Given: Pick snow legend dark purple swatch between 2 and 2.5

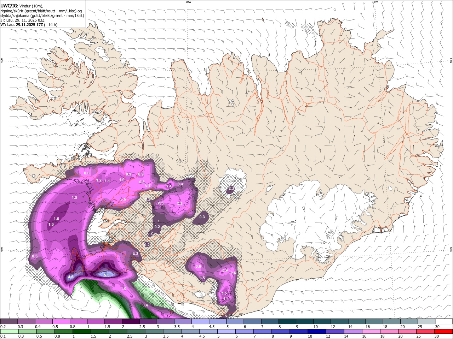Looking at the screenshot, I should coord(131,322).
